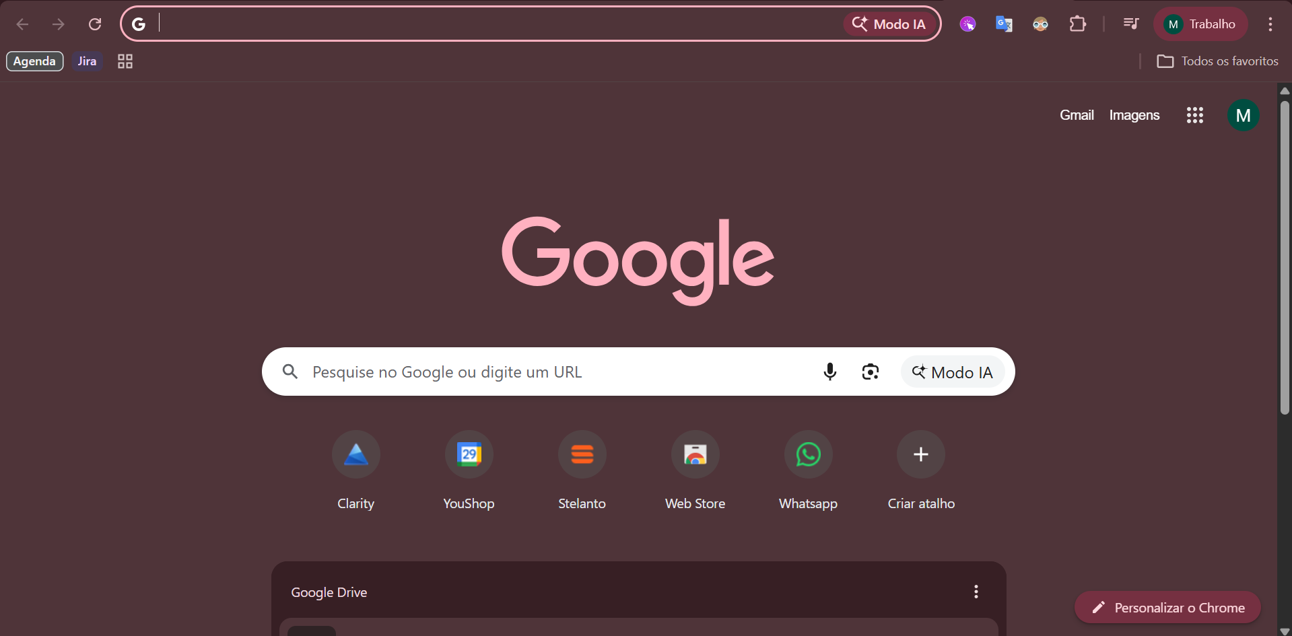Open the glasses face extension icon
The height and width of the screenshot is (636, 1292).
[x=1040, y=24]
